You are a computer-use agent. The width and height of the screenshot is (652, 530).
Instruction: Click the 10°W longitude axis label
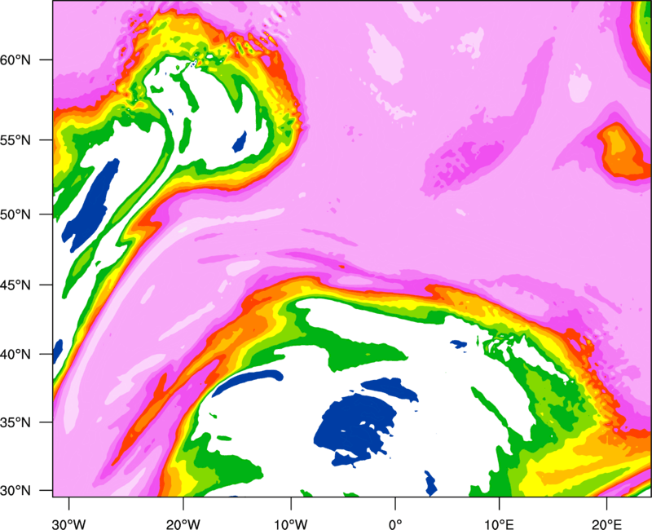pos(291,524)
